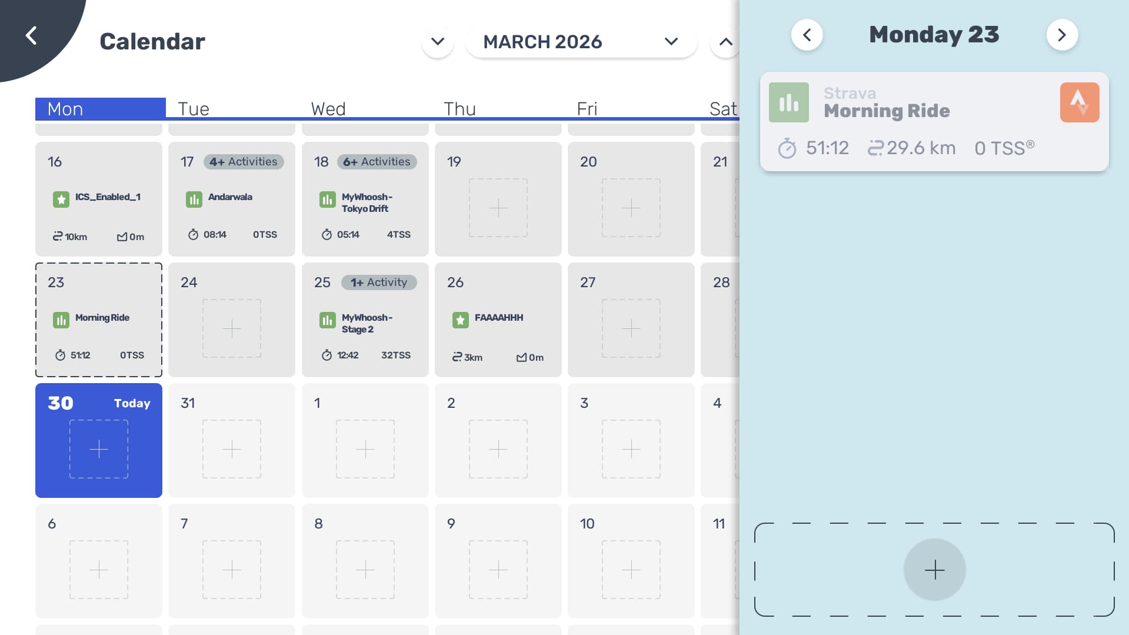Click the left chevron dropdown before MARCH 2026
The width and height of the screenshot is (1129, 635).
[438, 41]
